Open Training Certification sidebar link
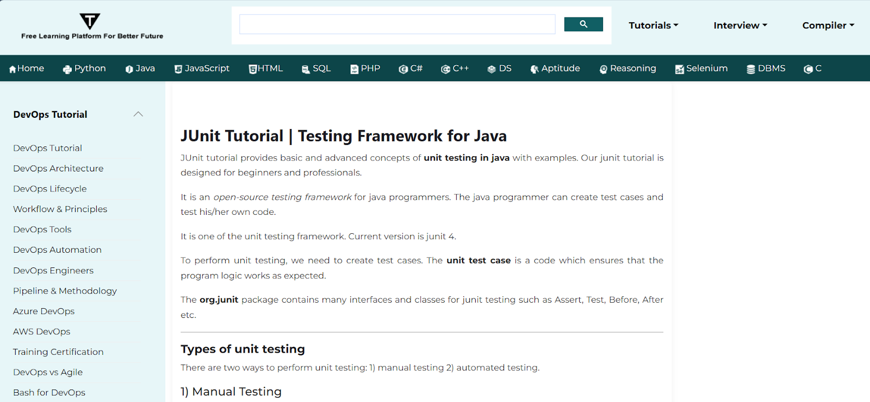Image resolution: width=870 pixels, height=402 pixels. (x=58, y=352)
